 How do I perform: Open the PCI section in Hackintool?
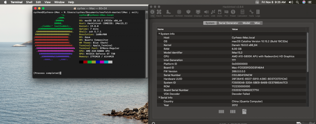(226, 13)
